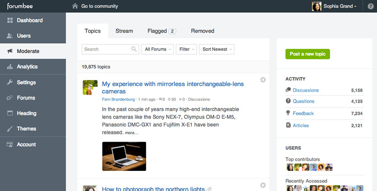Click the Articles document icon

pyautogui.click(x=288, y=125)
